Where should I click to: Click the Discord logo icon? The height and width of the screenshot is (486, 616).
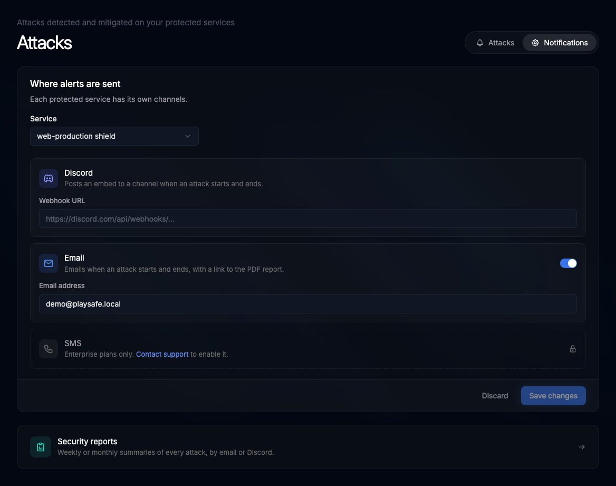tap(49, 178)
